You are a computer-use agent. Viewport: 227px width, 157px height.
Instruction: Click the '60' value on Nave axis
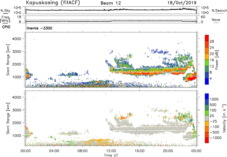coord(203,17)
